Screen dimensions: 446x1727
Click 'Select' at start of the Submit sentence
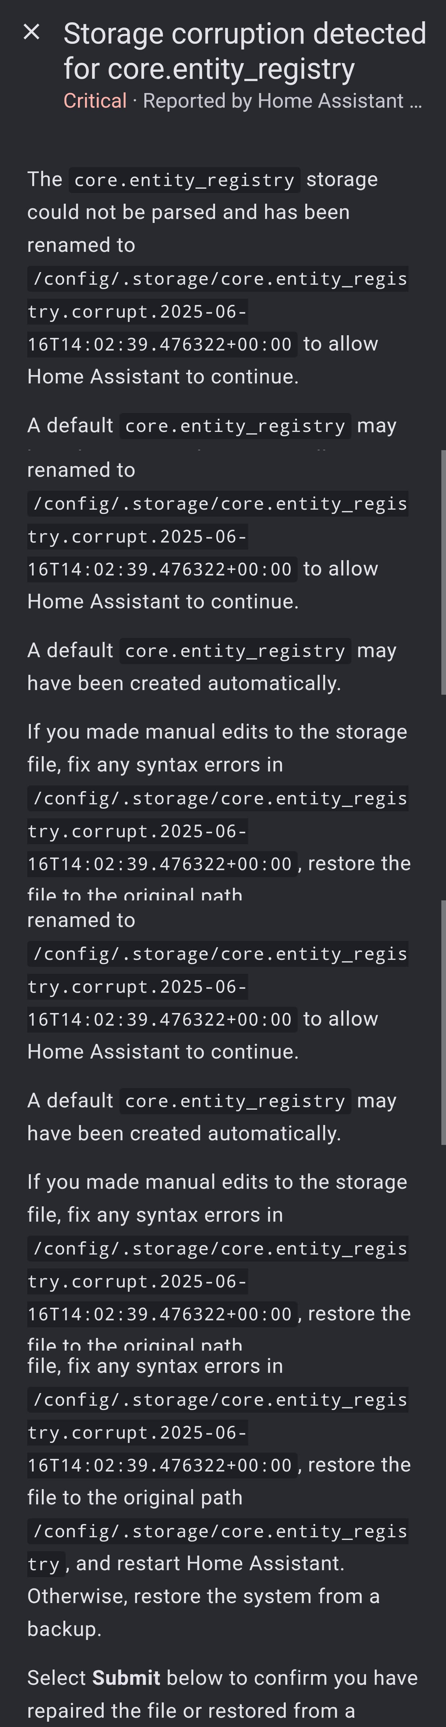point(57,1677)
